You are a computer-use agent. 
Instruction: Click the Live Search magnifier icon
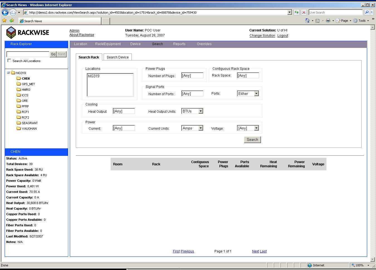click(367, 12)
